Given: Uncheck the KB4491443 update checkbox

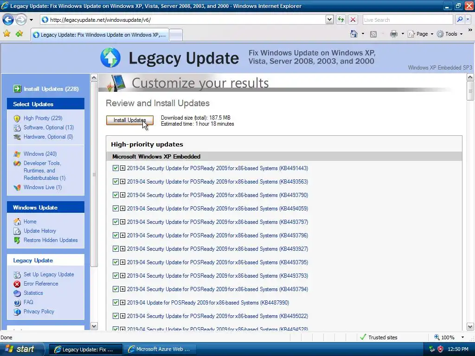Looking at the screenshot, I should pos(116,168).
